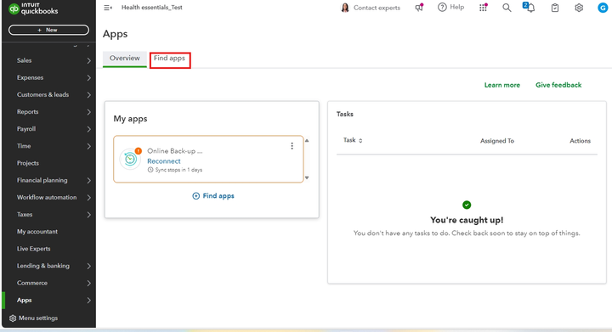Open Menu settings
This screenshot has height=332, width=612.
pyautogui.click(x=38, y=318)
